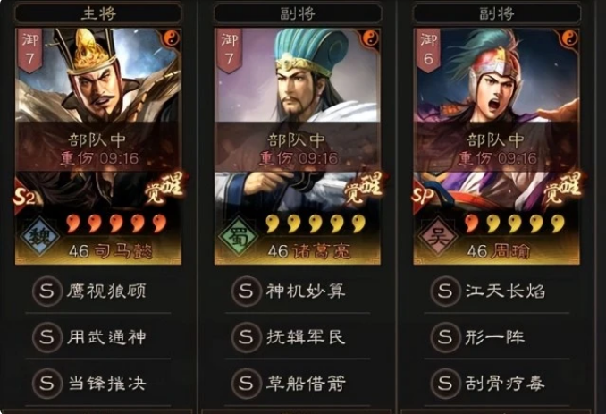
Task: Click the yin-yang icon on 周瑜 card
Action: click(569, 38)
